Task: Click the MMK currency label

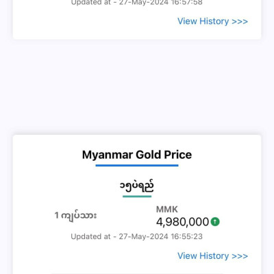Action: [x=167, y=210]
